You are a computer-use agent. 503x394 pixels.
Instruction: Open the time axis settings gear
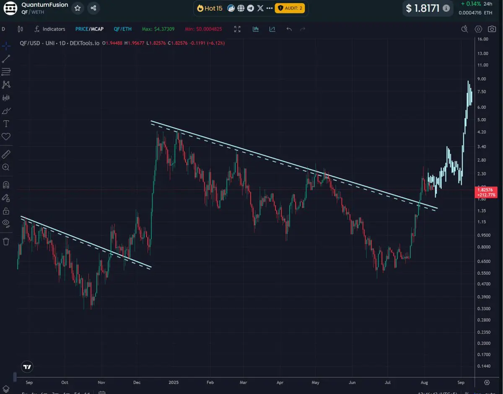click(487, 382)
